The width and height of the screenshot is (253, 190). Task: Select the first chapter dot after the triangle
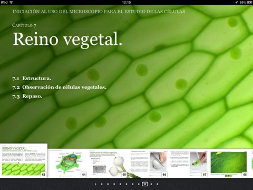102,184
